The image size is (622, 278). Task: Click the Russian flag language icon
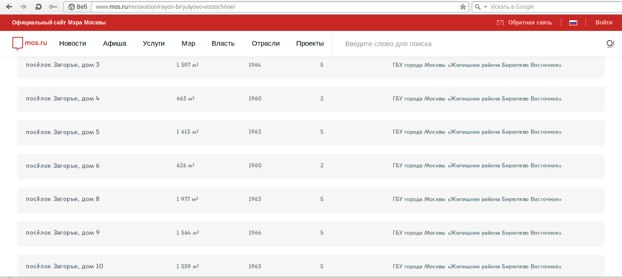(573, 23)
